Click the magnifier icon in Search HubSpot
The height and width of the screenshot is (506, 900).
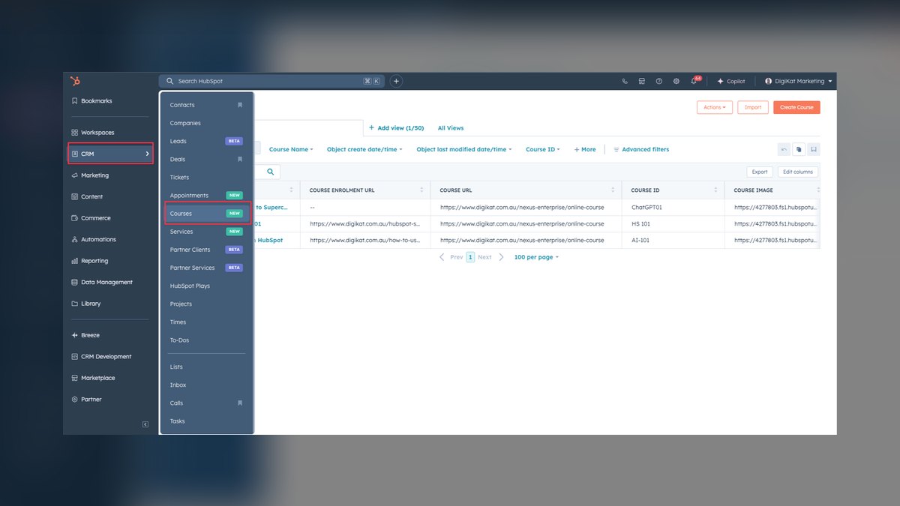170,81
